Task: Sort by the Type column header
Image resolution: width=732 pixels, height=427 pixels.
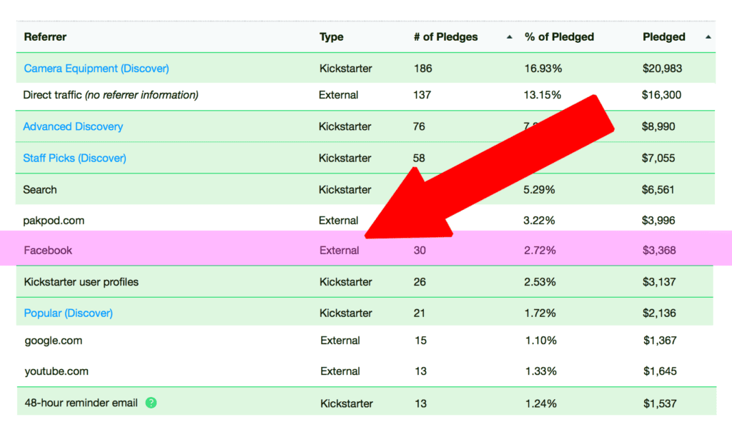Action: [331, 37]
